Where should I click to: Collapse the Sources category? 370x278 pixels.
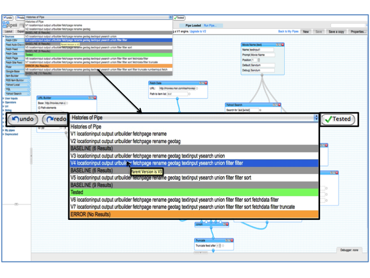tap(4, 37)
